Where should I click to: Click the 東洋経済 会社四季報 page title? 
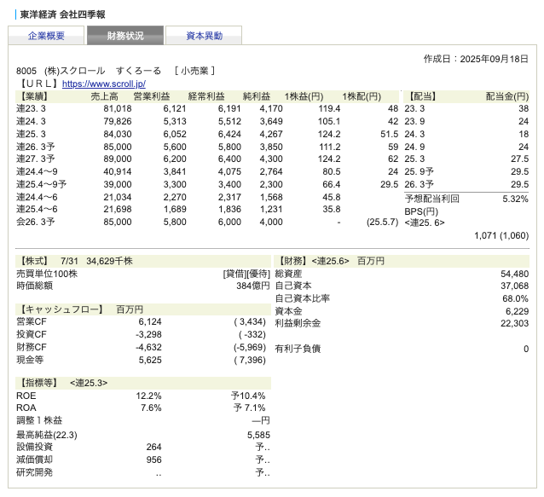[x=63, y=14]
